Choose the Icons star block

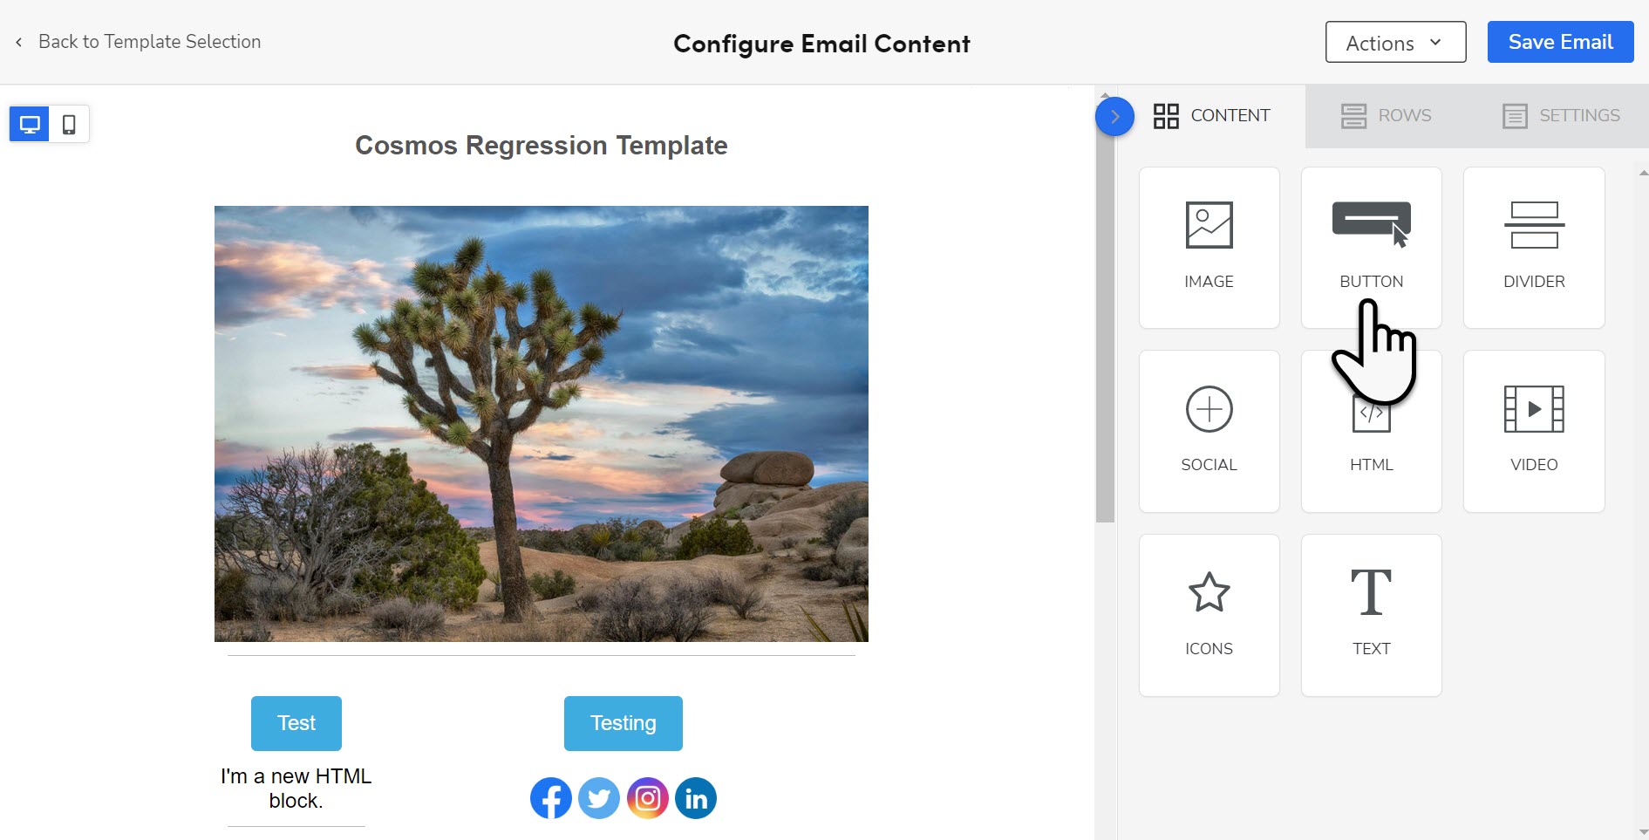1209,615
